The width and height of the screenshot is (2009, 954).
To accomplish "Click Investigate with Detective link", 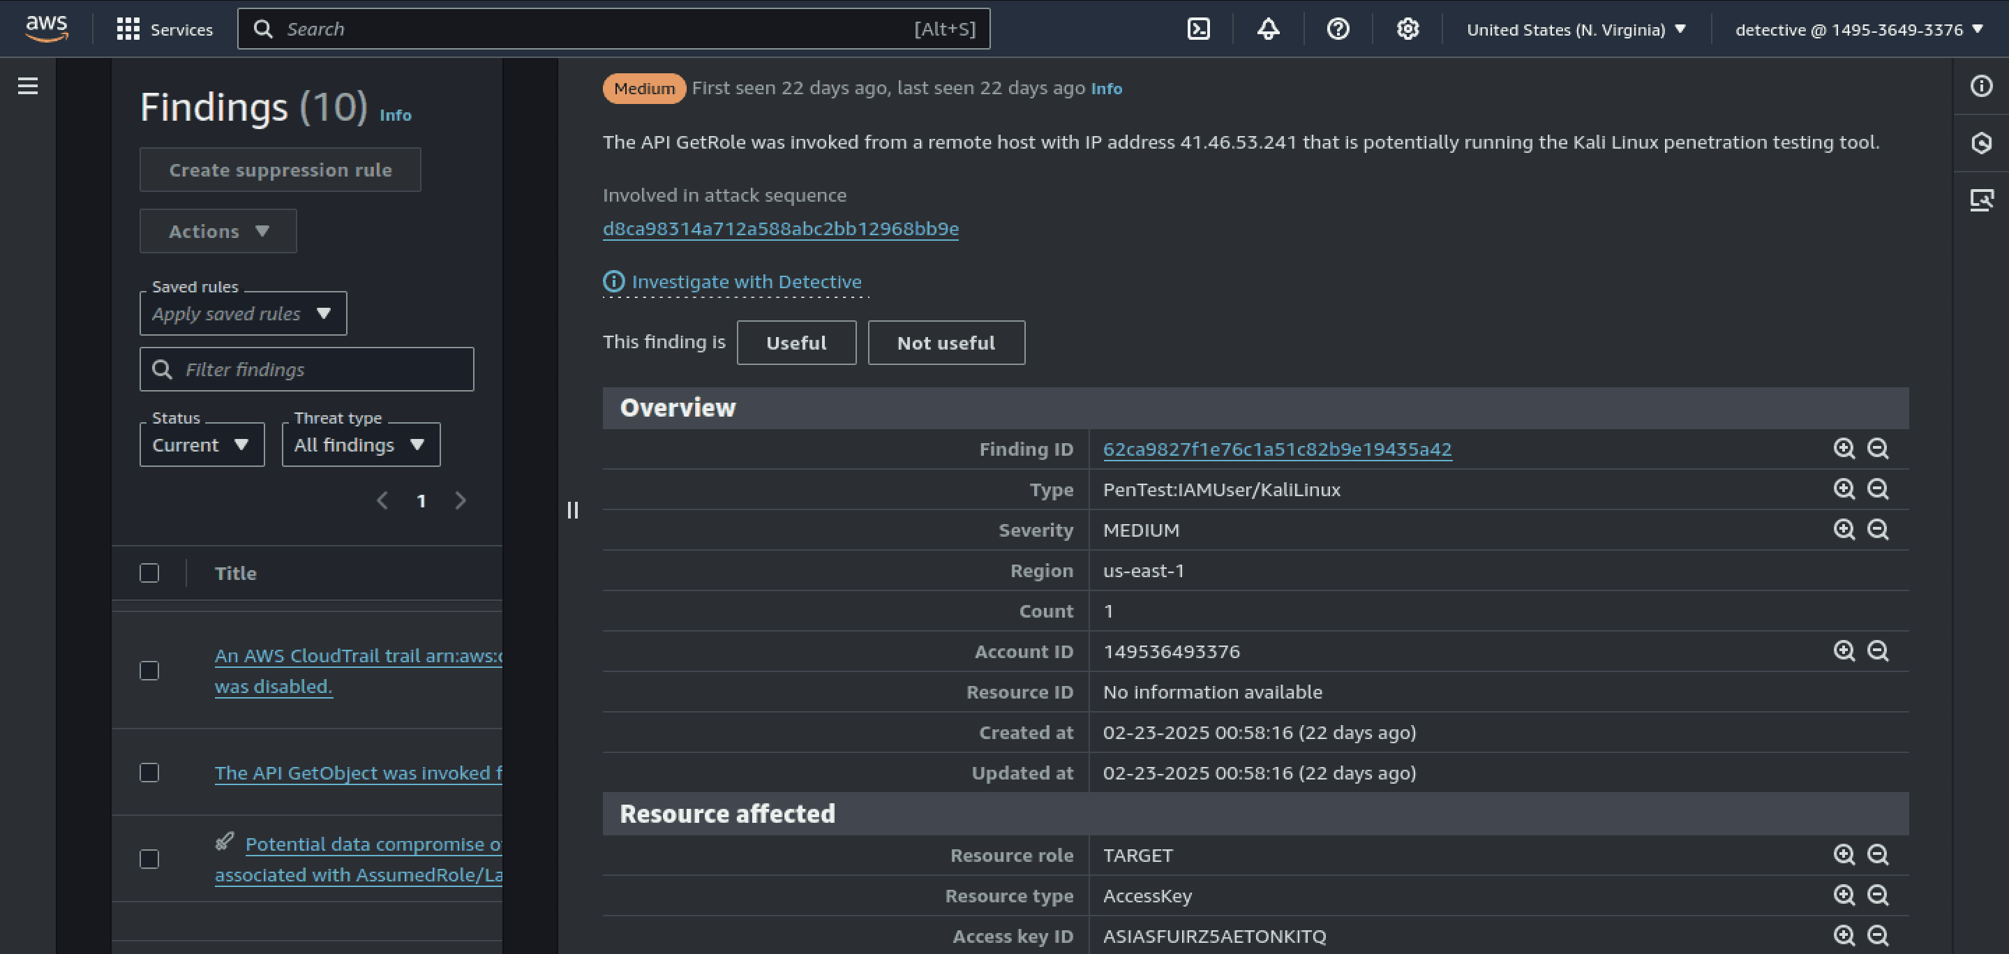I will click(x=735, y=282).
